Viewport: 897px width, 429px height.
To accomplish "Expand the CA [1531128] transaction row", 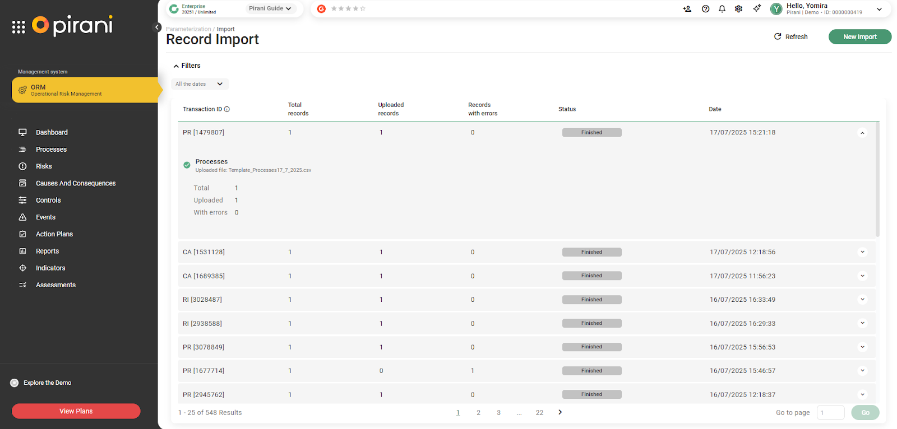I will tap(862, 252).
